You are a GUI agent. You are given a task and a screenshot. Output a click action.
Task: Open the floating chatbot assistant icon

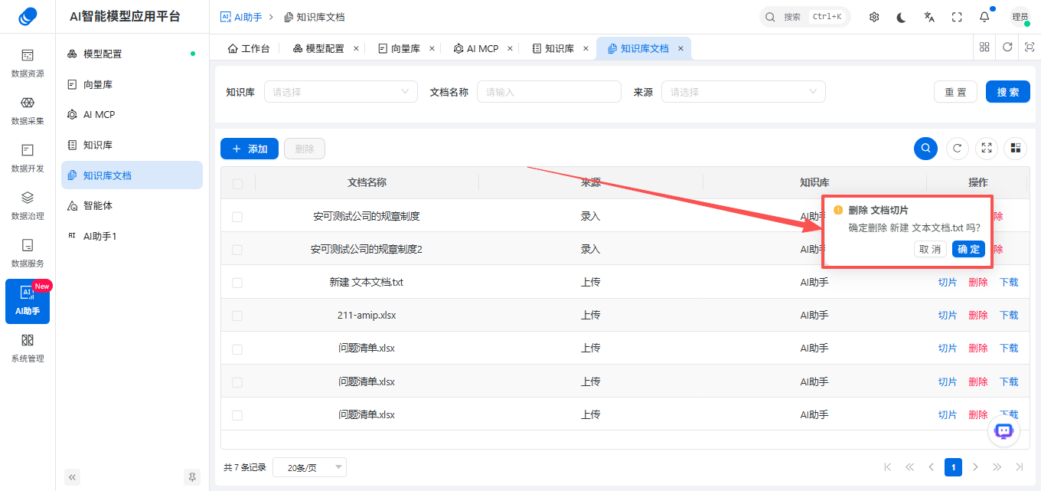coord(1003,431)
